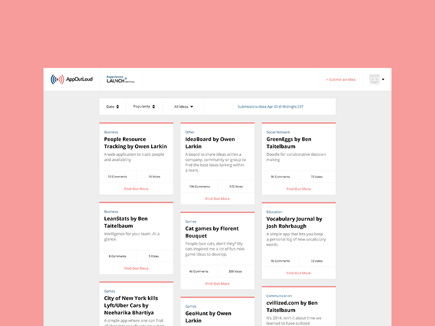Select Games category on Cat games card
Screen dimensions: 435x326
point(191,222)
